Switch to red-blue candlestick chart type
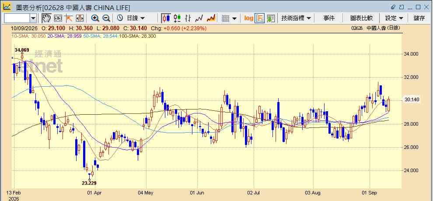 tap(166, 18)
